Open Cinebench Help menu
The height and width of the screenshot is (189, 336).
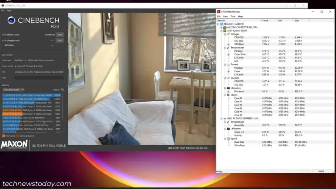pos(9,10)
